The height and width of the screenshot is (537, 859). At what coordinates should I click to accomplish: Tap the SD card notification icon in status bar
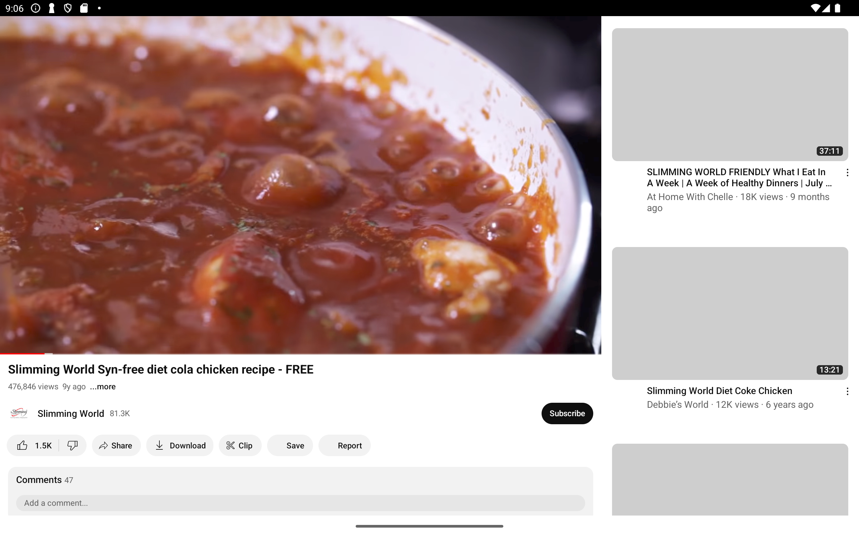(x=84, y=8)
